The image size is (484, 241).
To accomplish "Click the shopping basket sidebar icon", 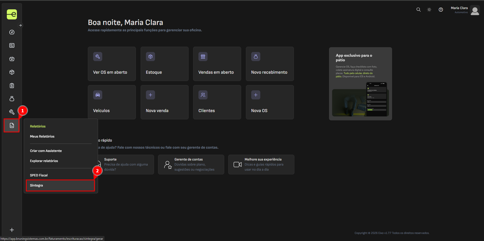I will pos(12,59).
